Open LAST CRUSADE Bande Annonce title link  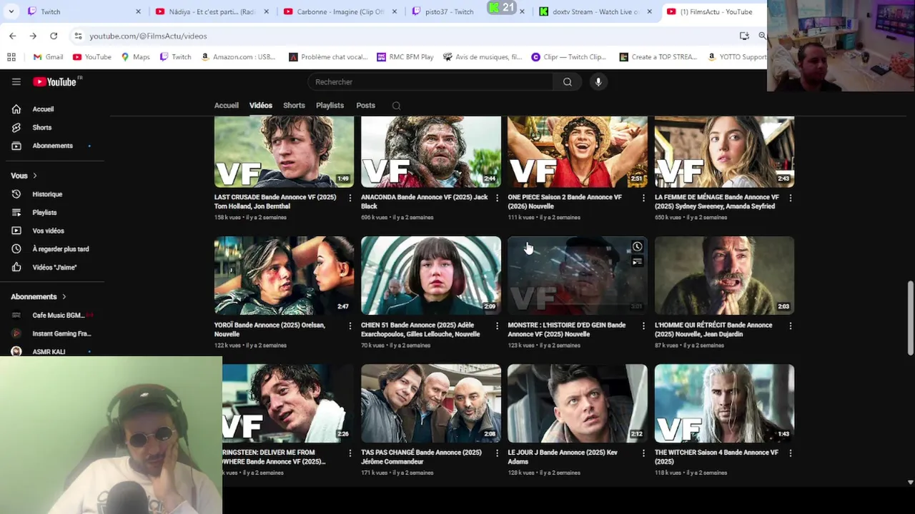click(x=275, y=201)
